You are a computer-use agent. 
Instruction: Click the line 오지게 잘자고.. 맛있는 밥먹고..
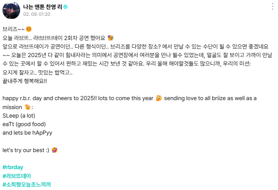pos(37,72)
